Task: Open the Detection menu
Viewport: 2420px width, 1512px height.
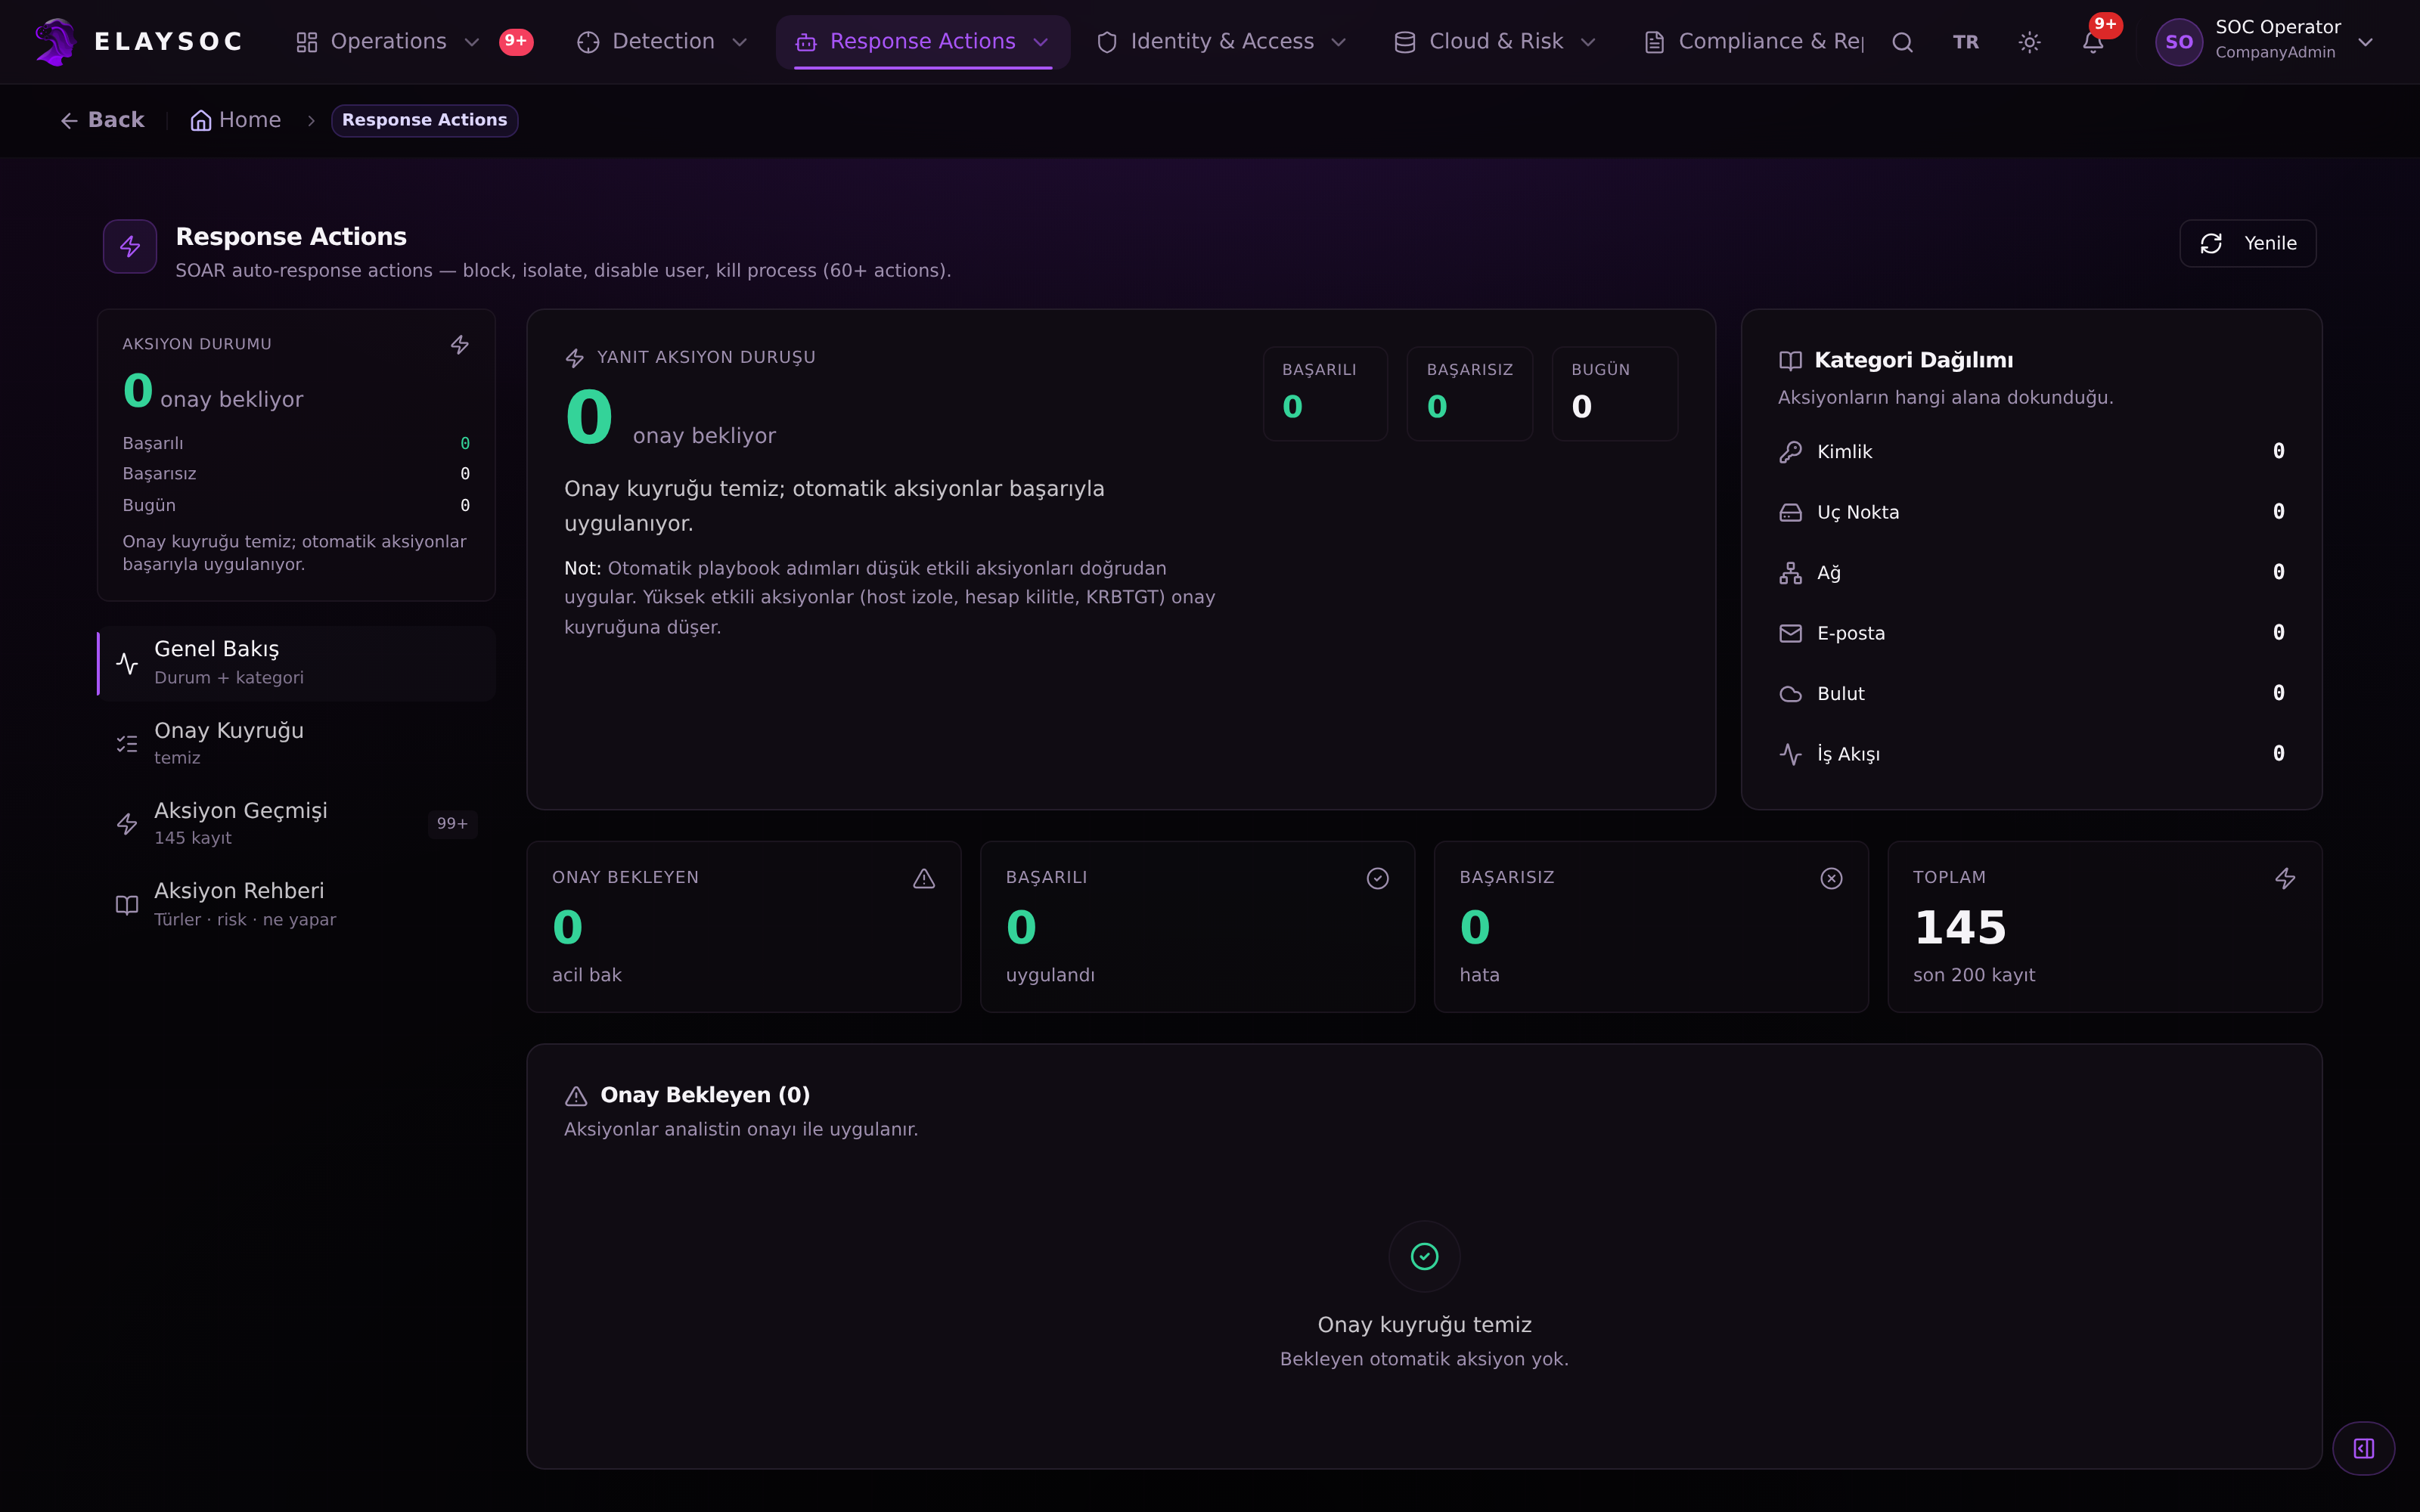Action: pyautogui.click(x=663, y=42)
